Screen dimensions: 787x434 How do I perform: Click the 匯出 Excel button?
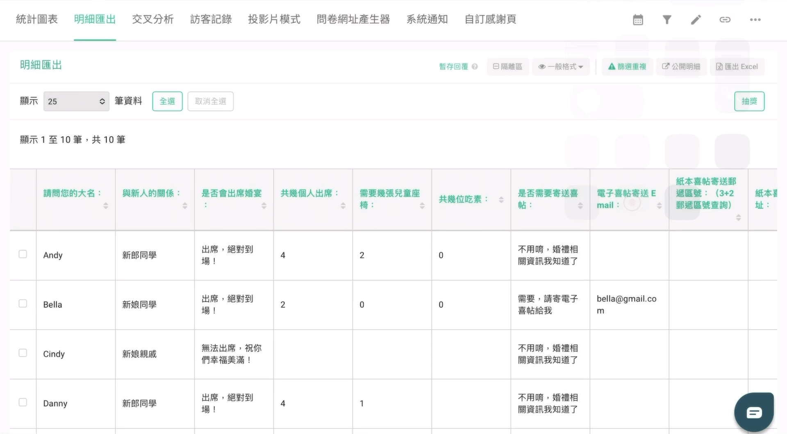point(737,67)
